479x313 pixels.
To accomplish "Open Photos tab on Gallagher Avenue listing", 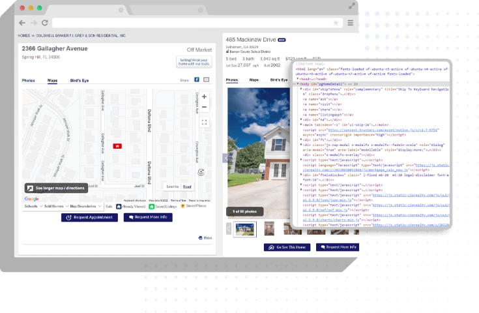I will [x=29, y=81].
